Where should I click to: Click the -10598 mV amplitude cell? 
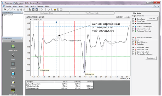coord(87,86)
